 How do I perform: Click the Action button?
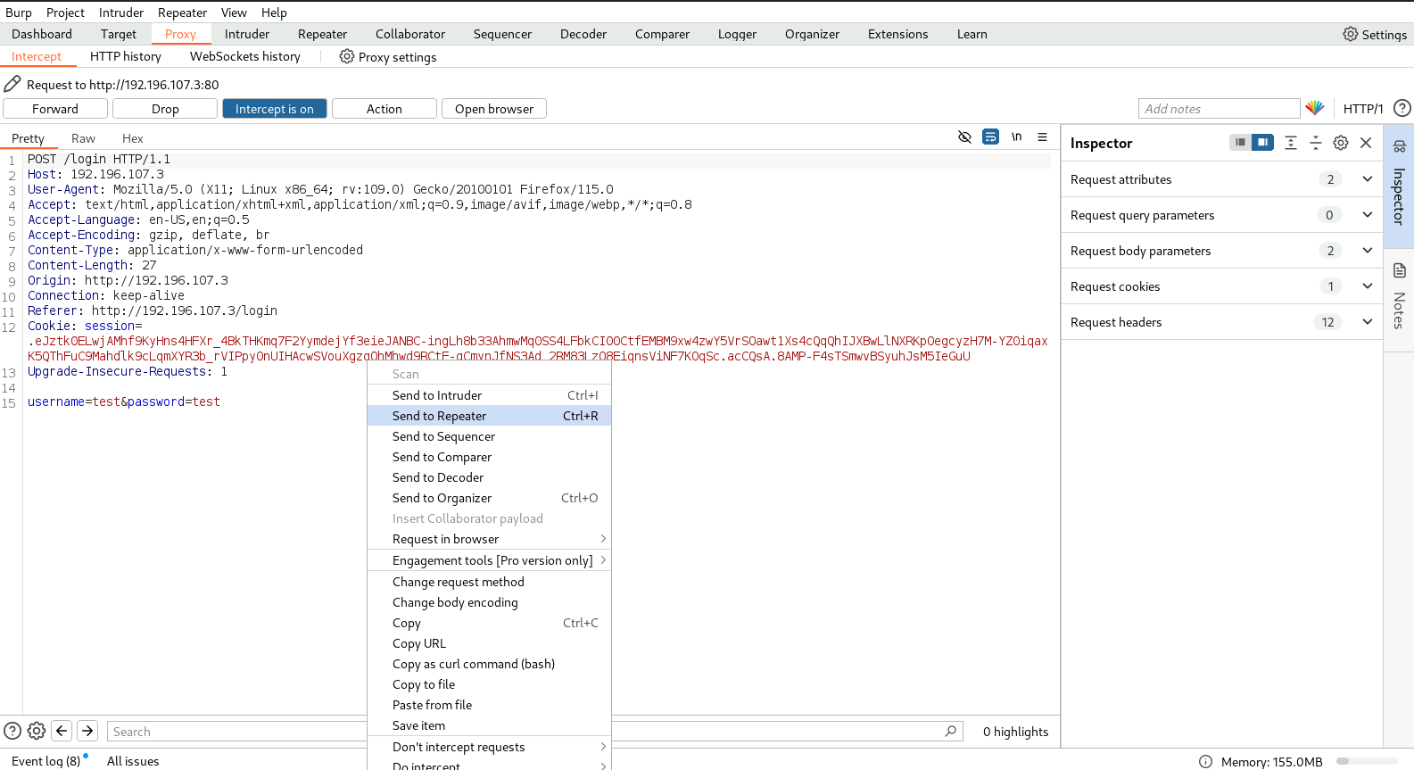click(385, 108)
